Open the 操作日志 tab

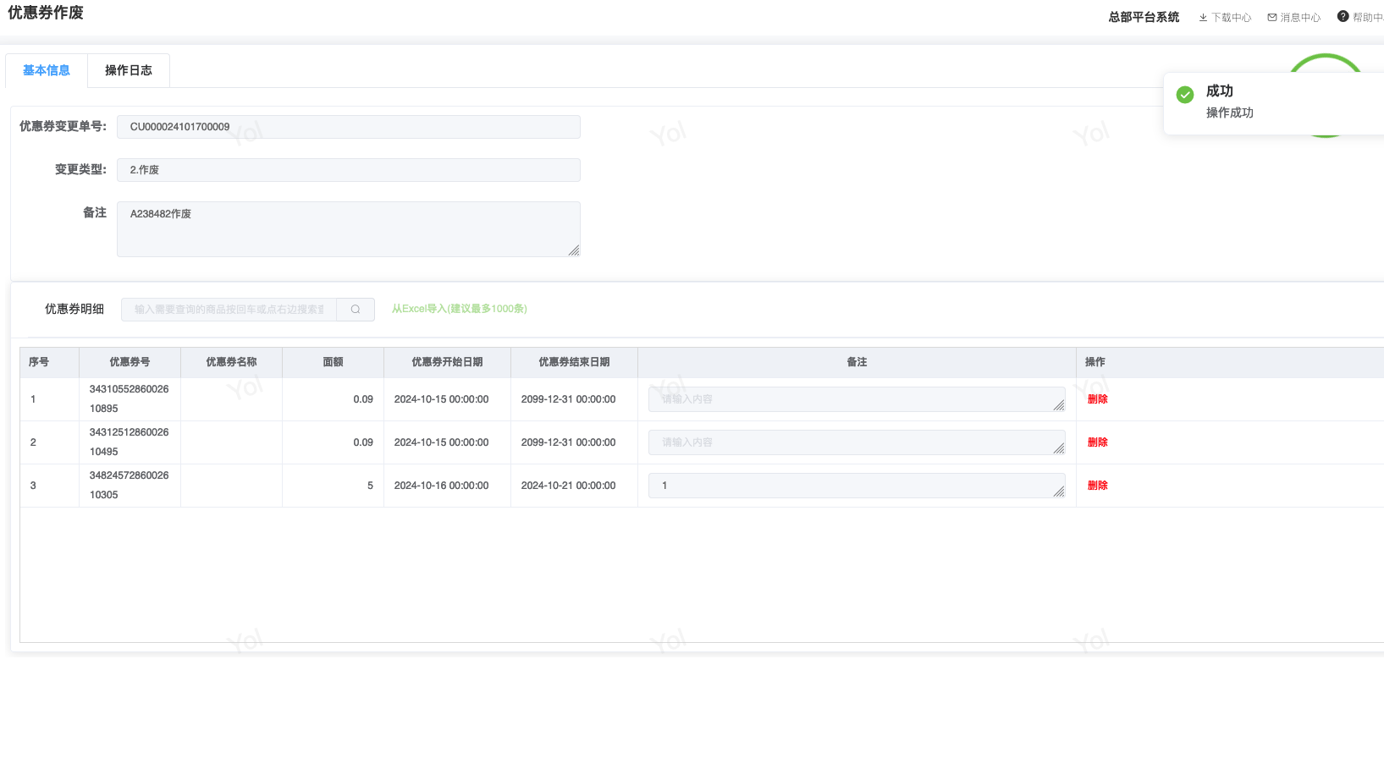129,71
